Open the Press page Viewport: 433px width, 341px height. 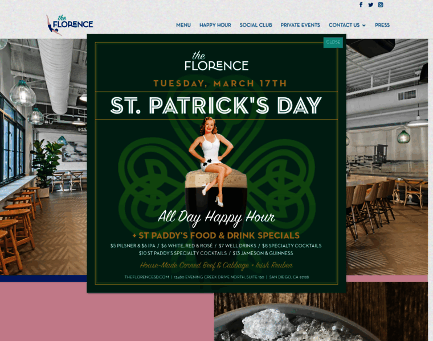pos(382,25)
